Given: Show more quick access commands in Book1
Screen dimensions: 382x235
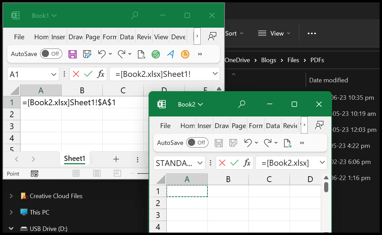Looking at the screenshot, I should (200, 54).
